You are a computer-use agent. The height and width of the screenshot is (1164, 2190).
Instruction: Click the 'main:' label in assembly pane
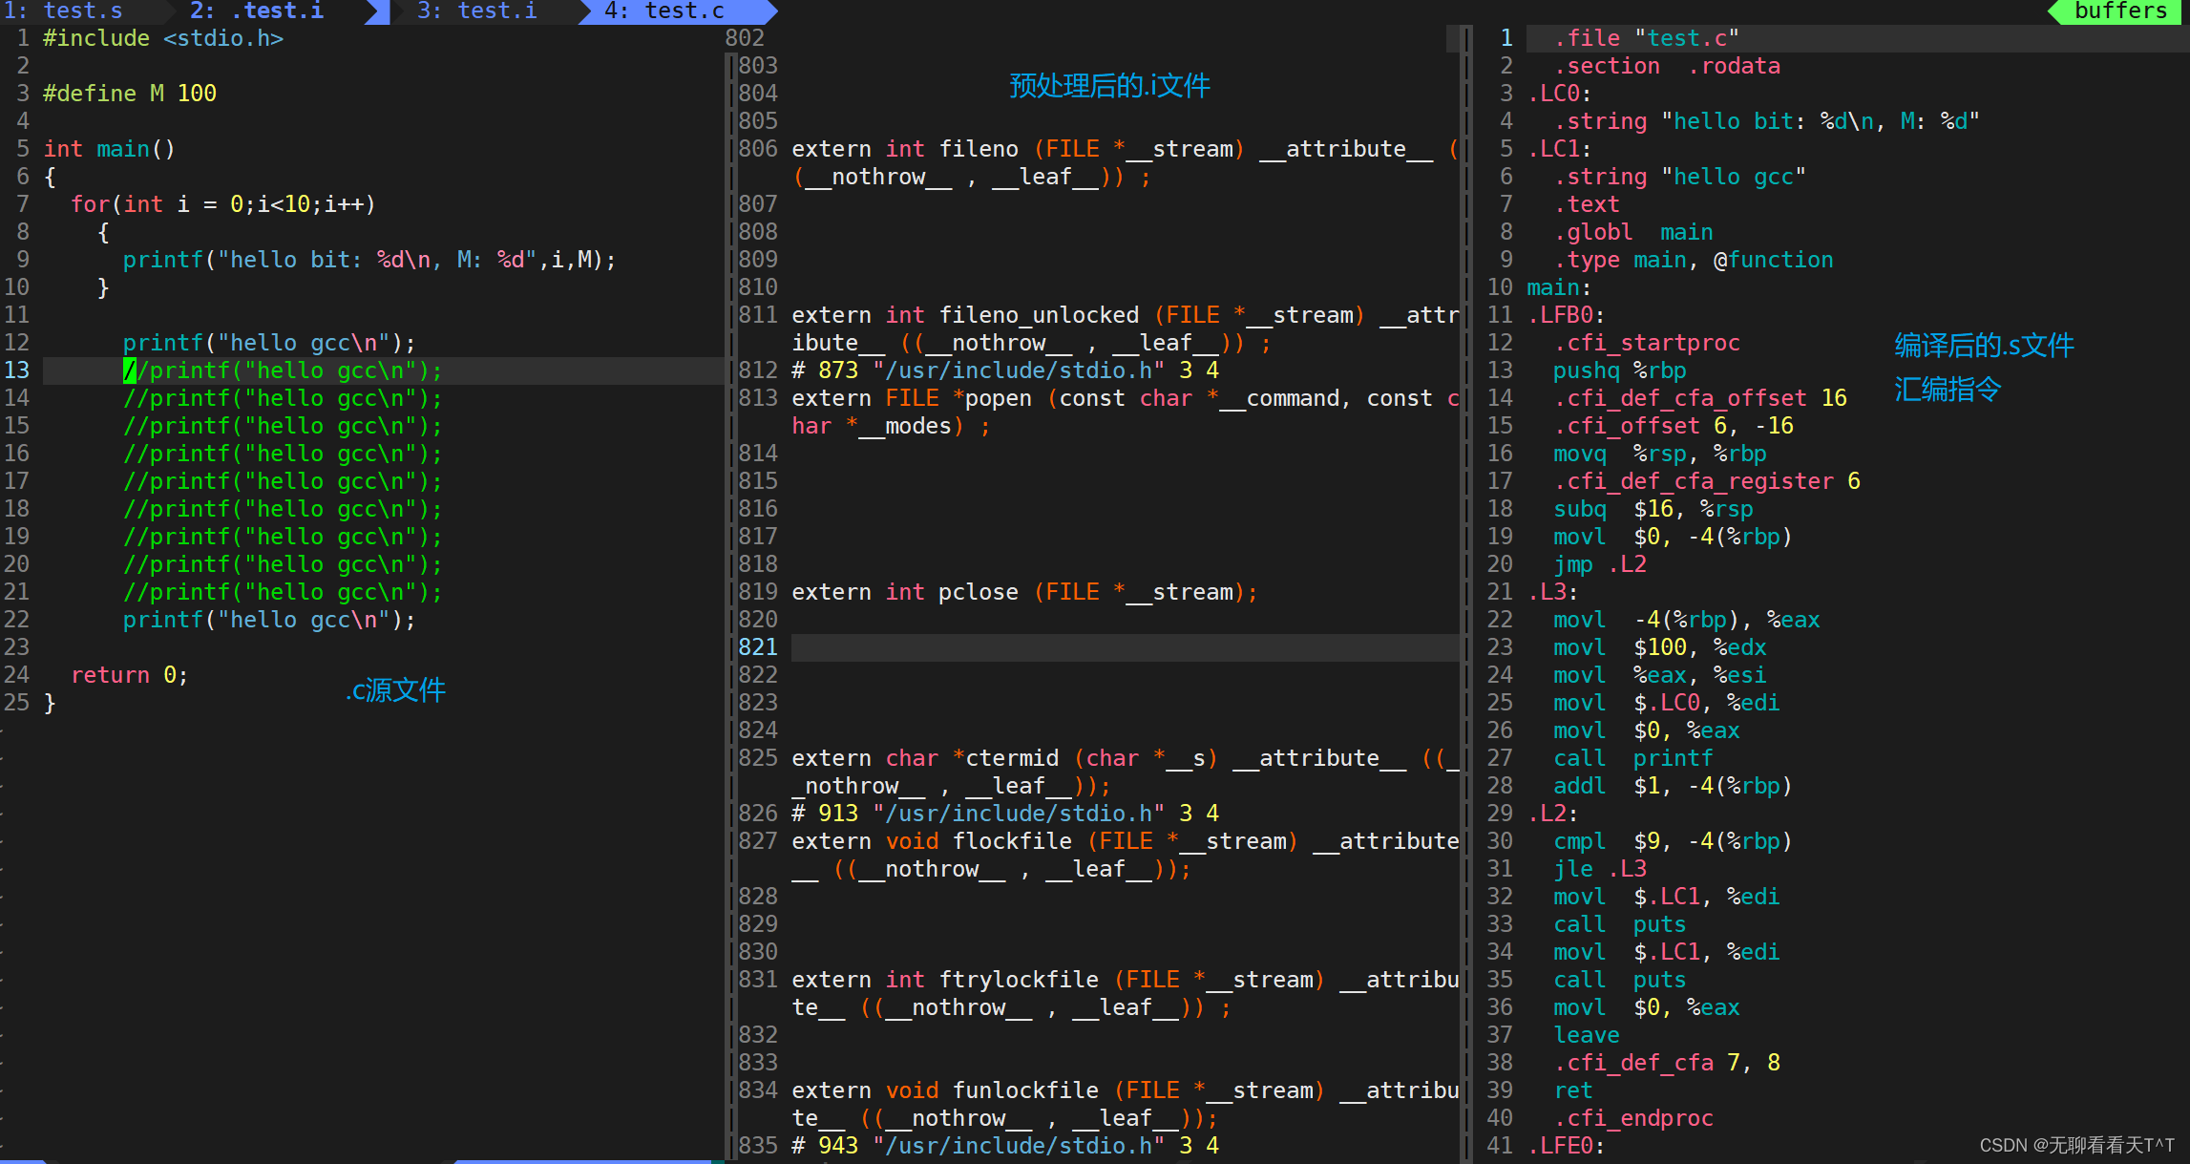(x=1554, y=286)
